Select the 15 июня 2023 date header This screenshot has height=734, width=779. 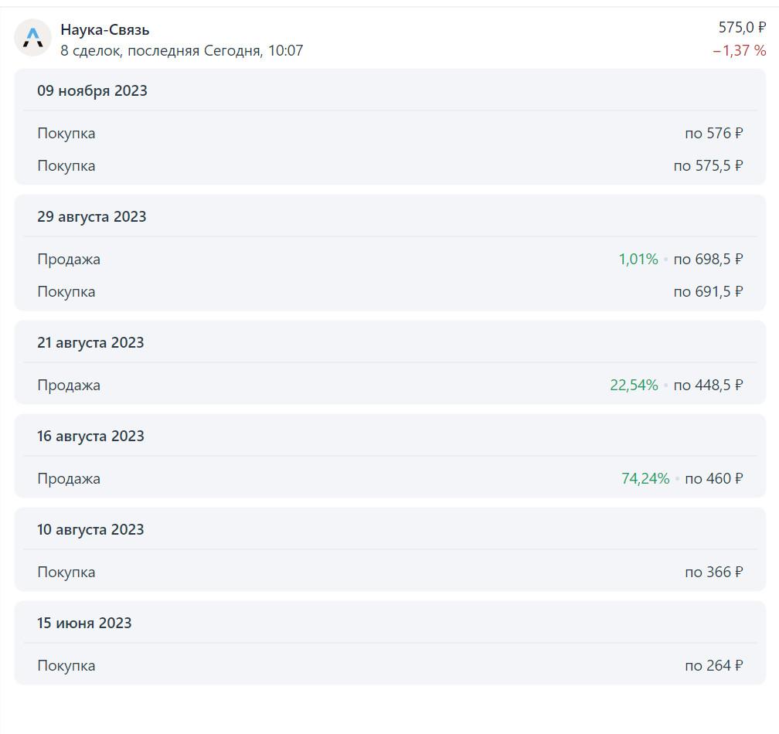84,623
